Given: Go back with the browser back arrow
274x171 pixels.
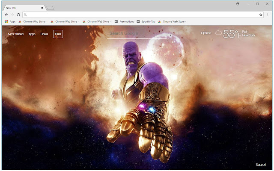Looking at the screenshot, I should click(6, 15).
